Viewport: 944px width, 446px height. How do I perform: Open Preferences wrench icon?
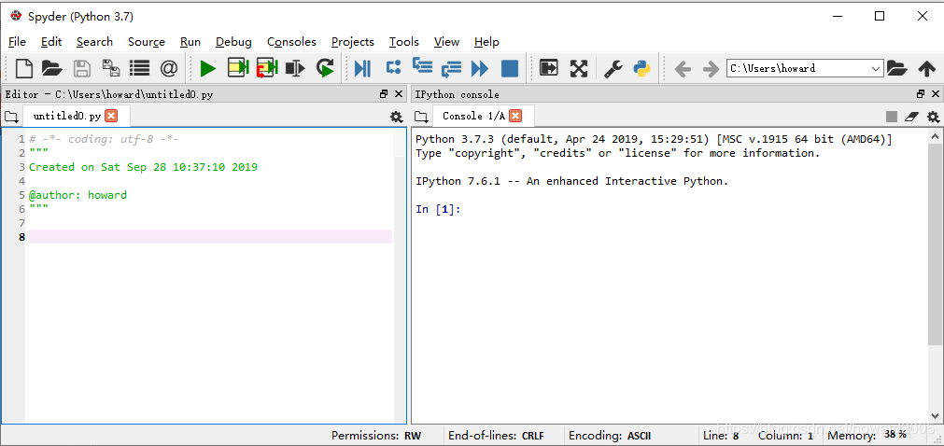(x=613, y=69)
